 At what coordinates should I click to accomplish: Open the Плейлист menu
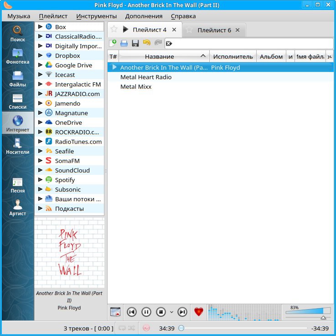coord(53,16)
